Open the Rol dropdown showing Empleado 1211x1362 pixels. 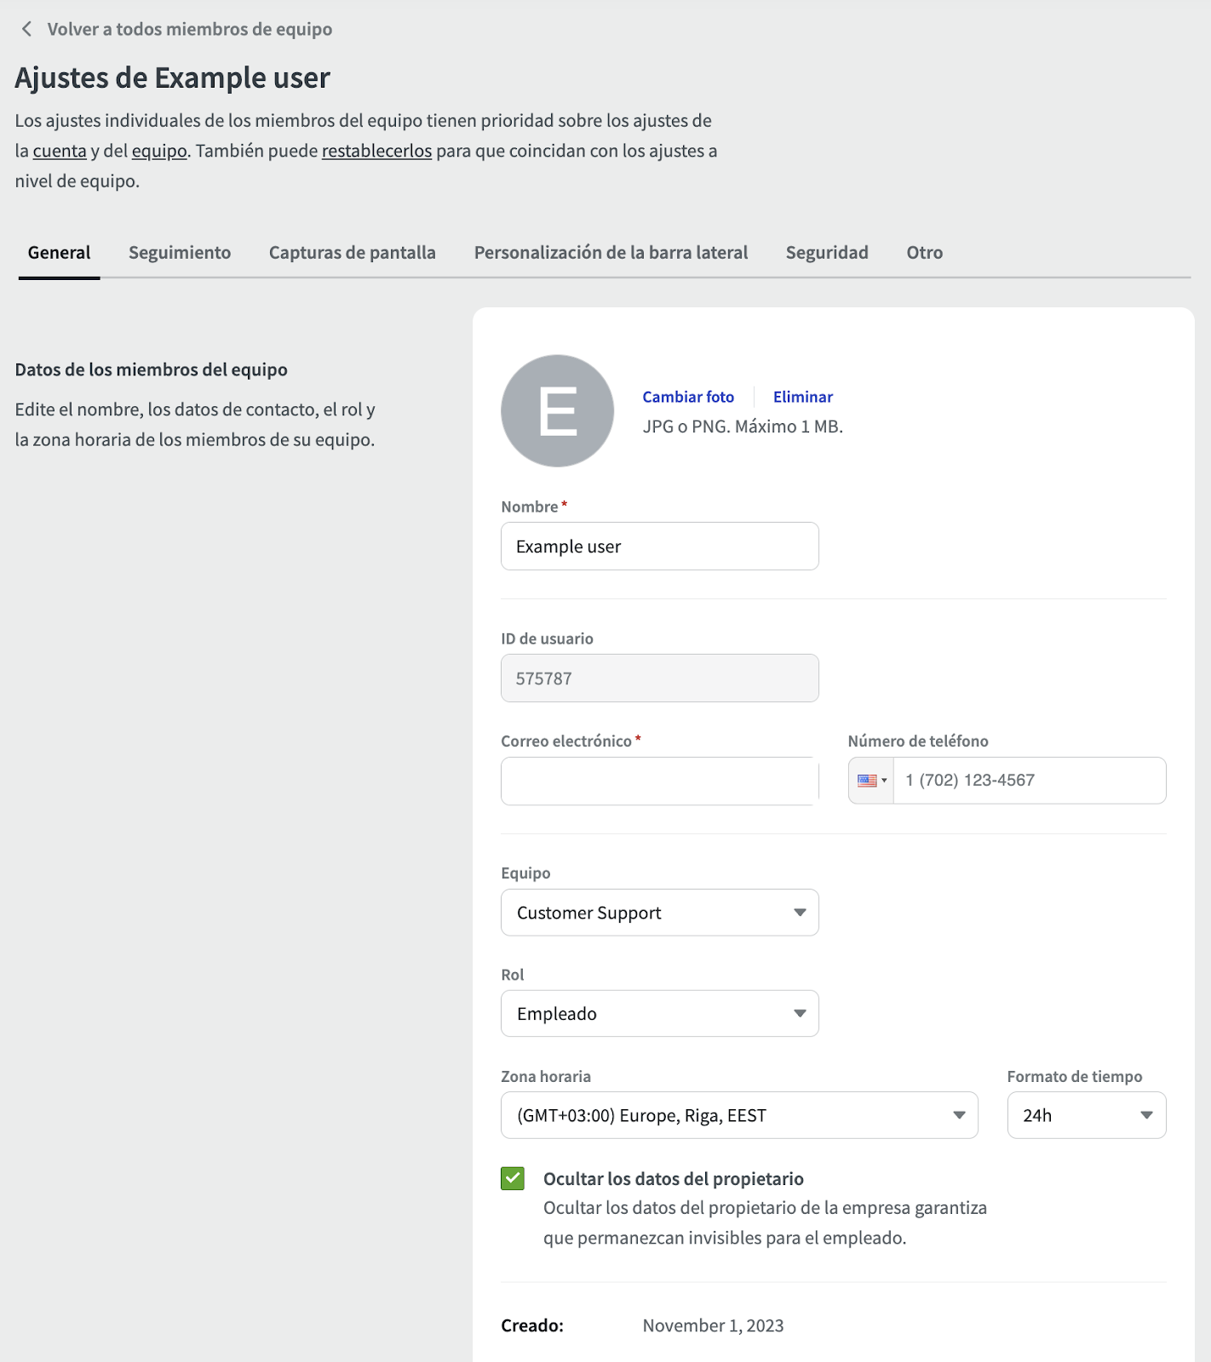point(659,1014)
